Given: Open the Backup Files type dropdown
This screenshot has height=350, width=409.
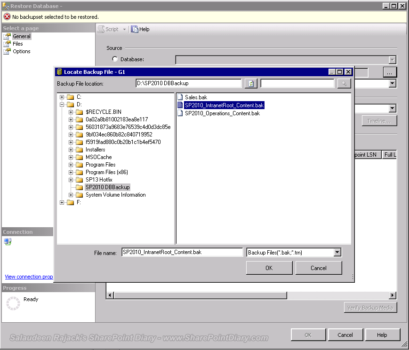Looking at the screenshot, I should [x=337, y=252].
